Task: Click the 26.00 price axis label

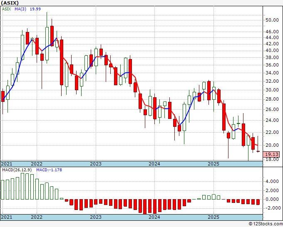Action: click(272, 109)
